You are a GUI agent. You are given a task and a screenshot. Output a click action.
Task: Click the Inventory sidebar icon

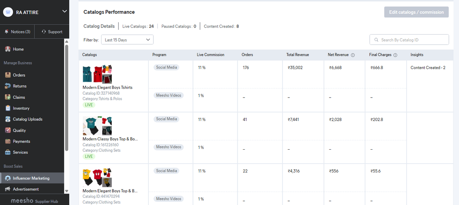tap(8, 108)
